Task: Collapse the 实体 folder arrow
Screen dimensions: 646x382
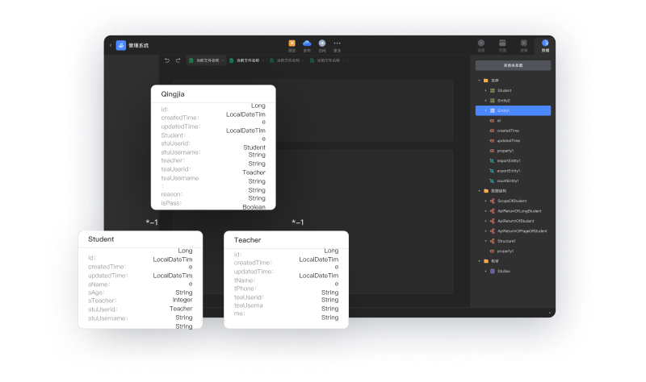Action: 479,81
